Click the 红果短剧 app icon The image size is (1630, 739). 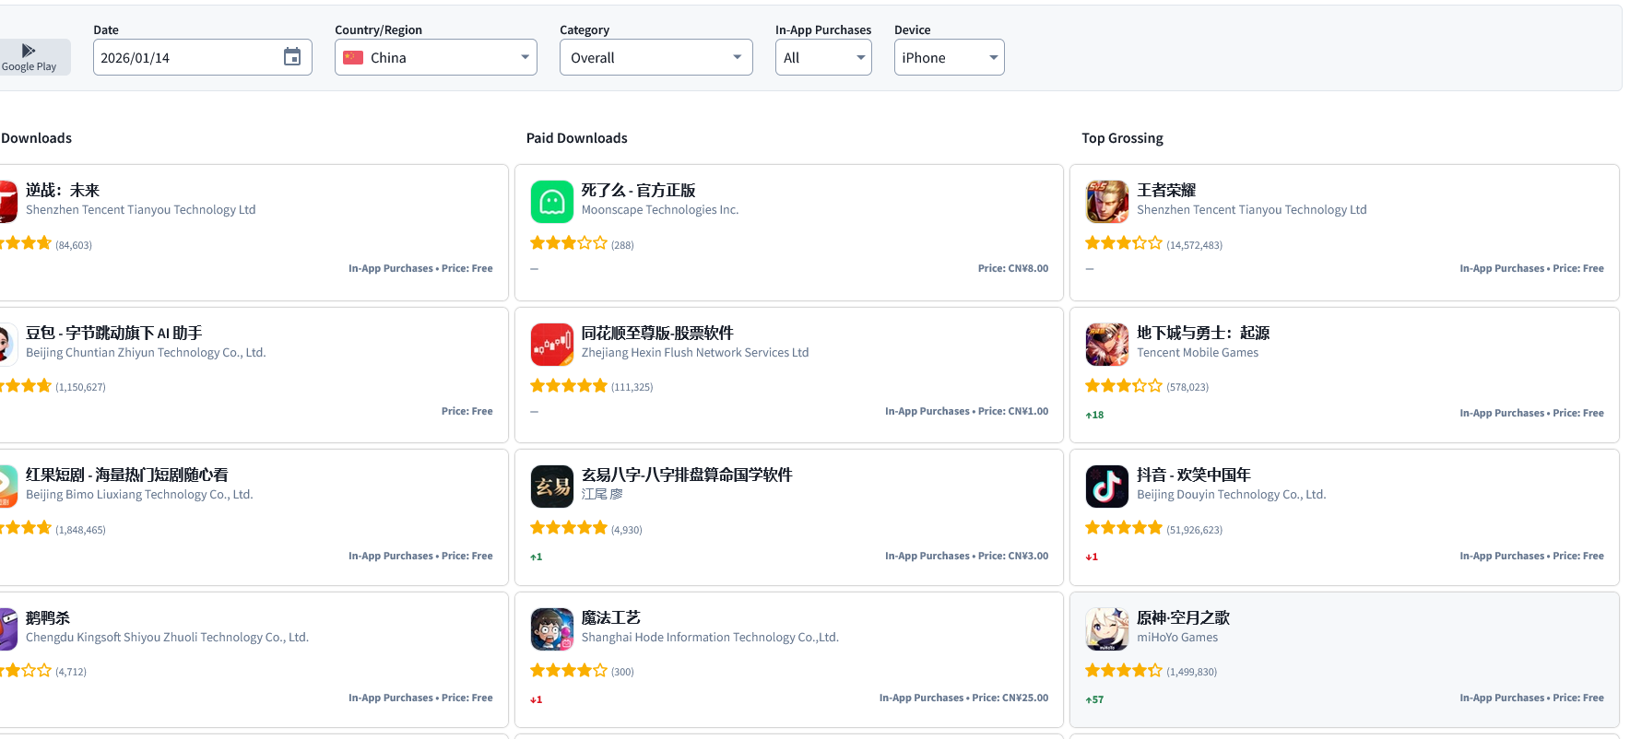click(8, 487)
